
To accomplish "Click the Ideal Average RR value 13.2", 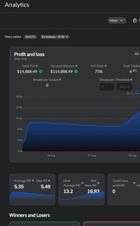I will tap(68, 191).
